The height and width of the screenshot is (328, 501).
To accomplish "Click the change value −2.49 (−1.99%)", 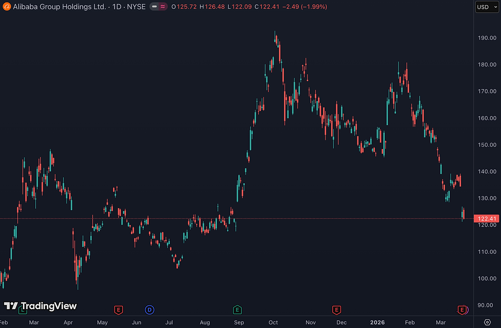I will (305, 7).
